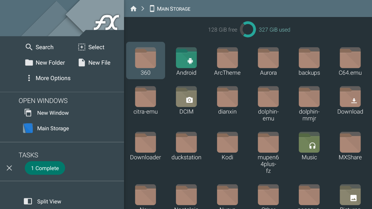This screenshot has height=209, width=372.
Task: Click the FX logo in header
Action: click(106, 23)
